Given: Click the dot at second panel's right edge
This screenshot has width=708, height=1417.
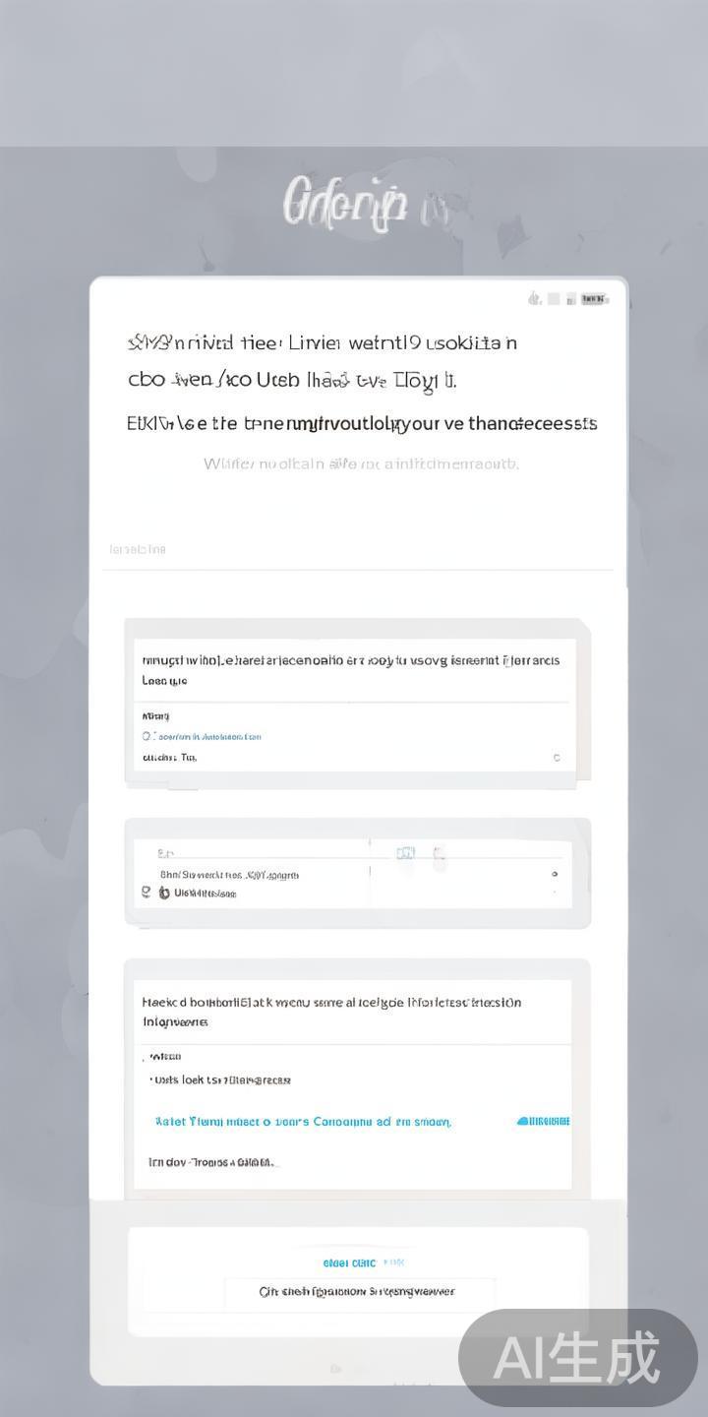Looking at the screenshot, I should [555, 874].
